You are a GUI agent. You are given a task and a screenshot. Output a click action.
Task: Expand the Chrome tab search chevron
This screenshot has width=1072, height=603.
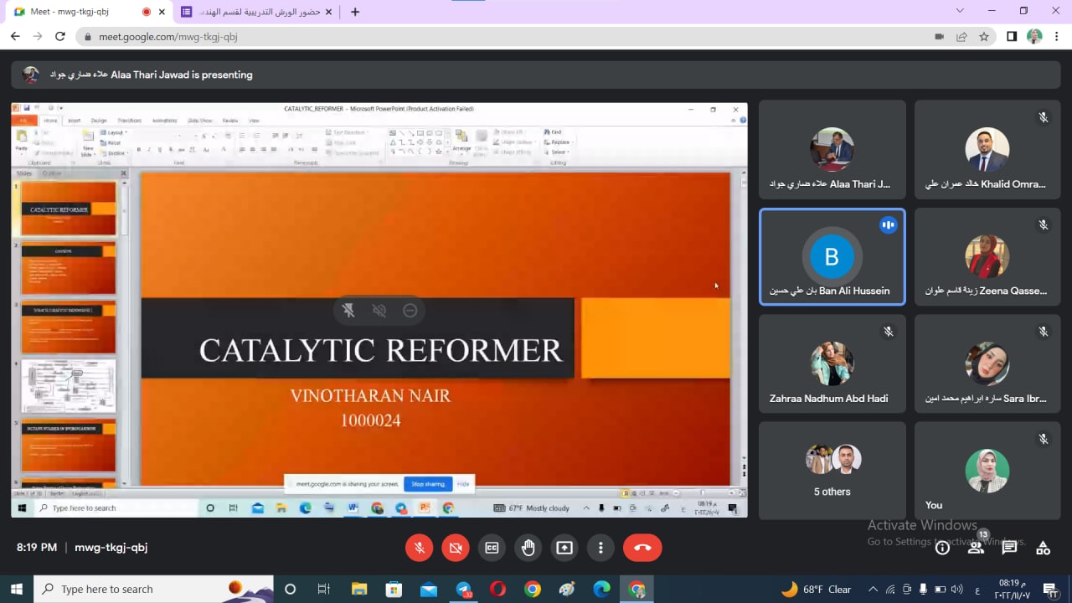pos(960,11)
